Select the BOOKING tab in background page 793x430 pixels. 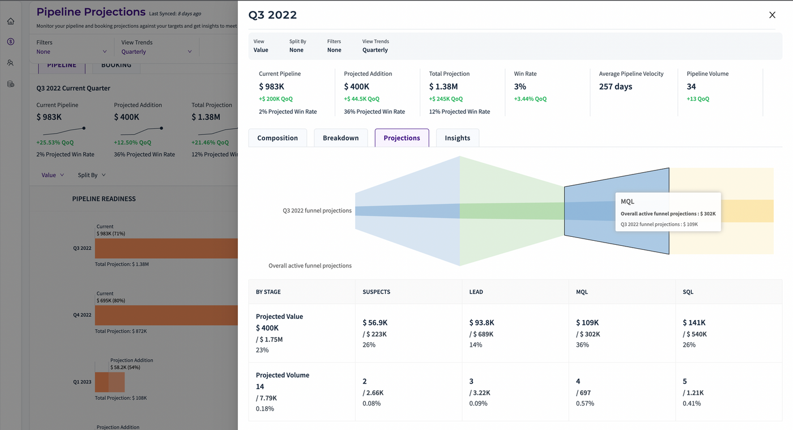coord(116,66)
